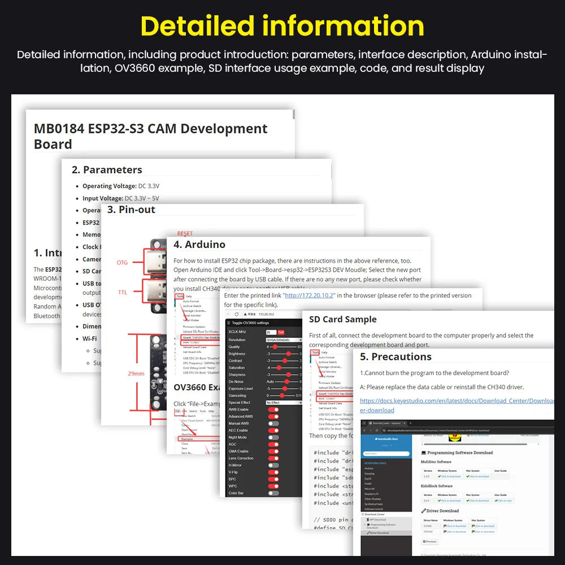The image size is (565, 565).
Task: Click reload icon in keyestudio docs browser
Action: [x=376, y=430]
